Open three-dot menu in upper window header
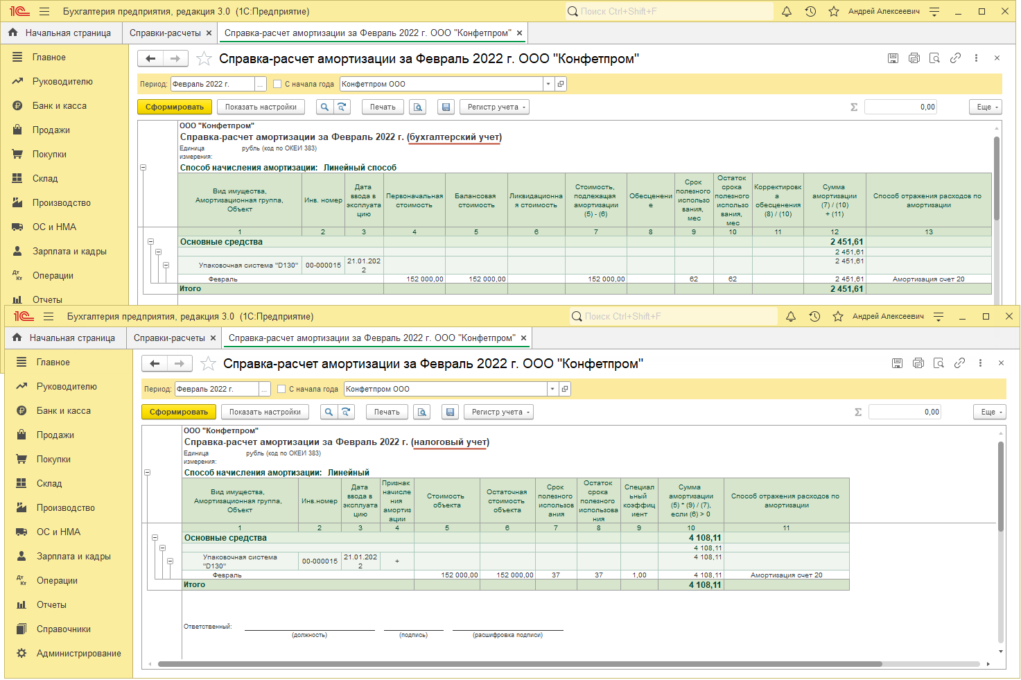 (976, 58)
